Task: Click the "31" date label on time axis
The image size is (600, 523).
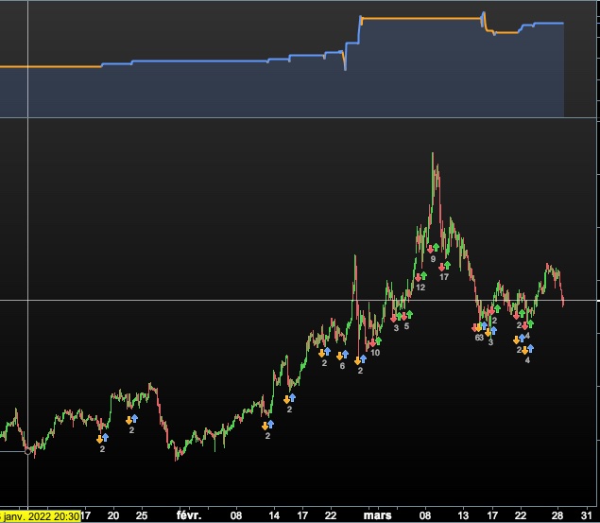Action: click(587, 515)
